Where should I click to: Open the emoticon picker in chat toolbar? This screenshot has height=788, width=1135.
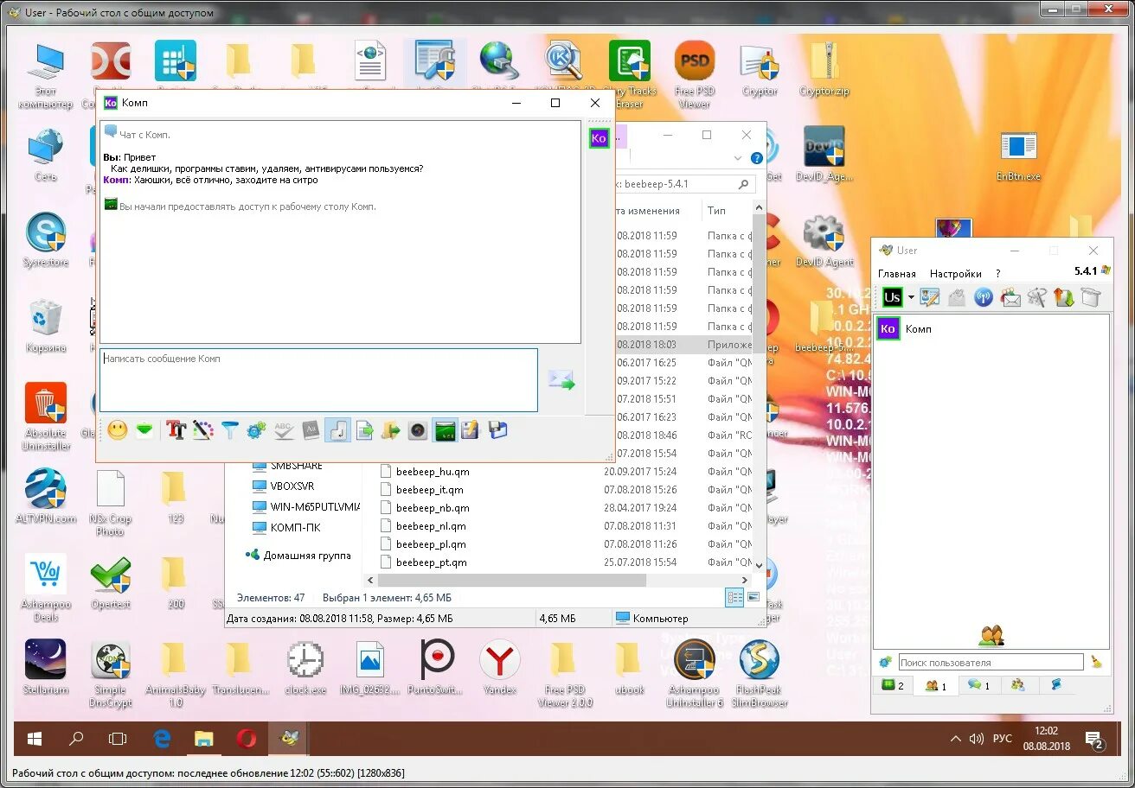[x=118, y=429]
